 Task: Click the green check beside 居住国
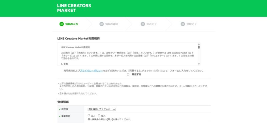point(60,109)
